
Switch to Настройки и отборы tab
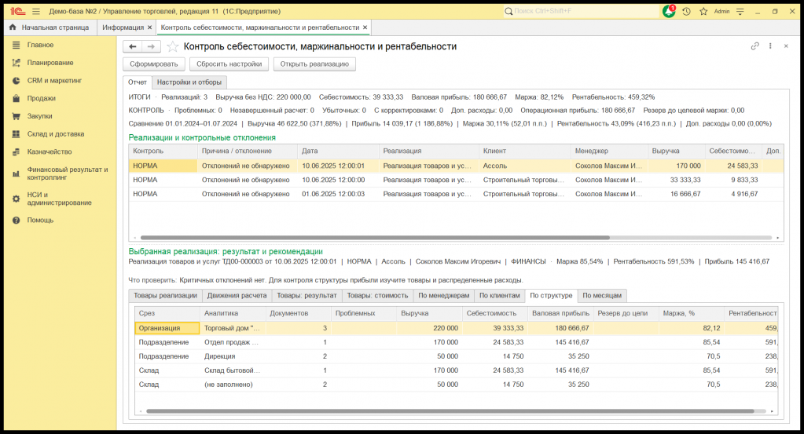(189, 82)
